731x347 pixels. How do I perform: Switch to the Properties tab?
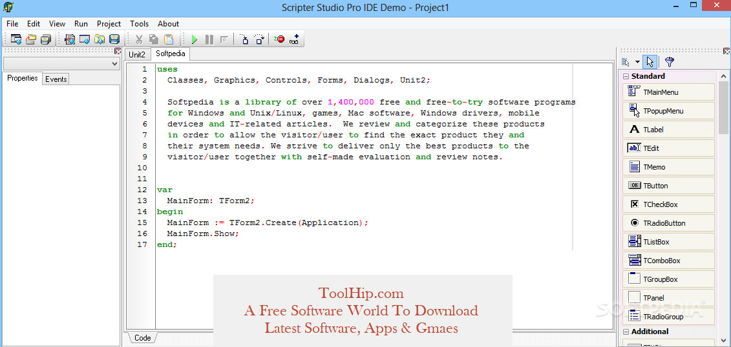[x=23, y=78]
